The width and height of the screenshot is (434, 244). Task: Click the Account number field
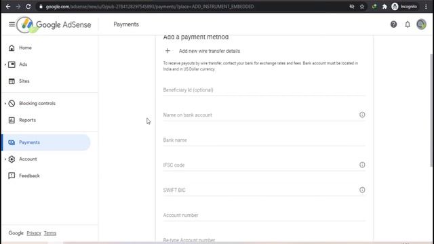[x=264, y=216]
